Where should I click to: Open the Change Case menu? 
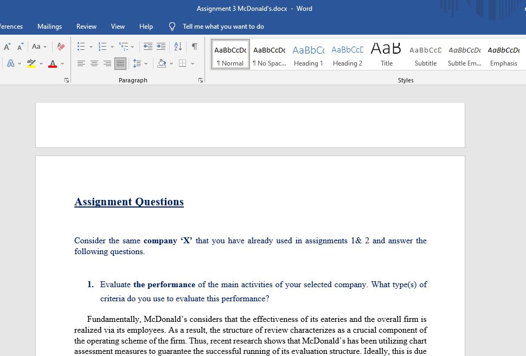[x=39, y=47]
